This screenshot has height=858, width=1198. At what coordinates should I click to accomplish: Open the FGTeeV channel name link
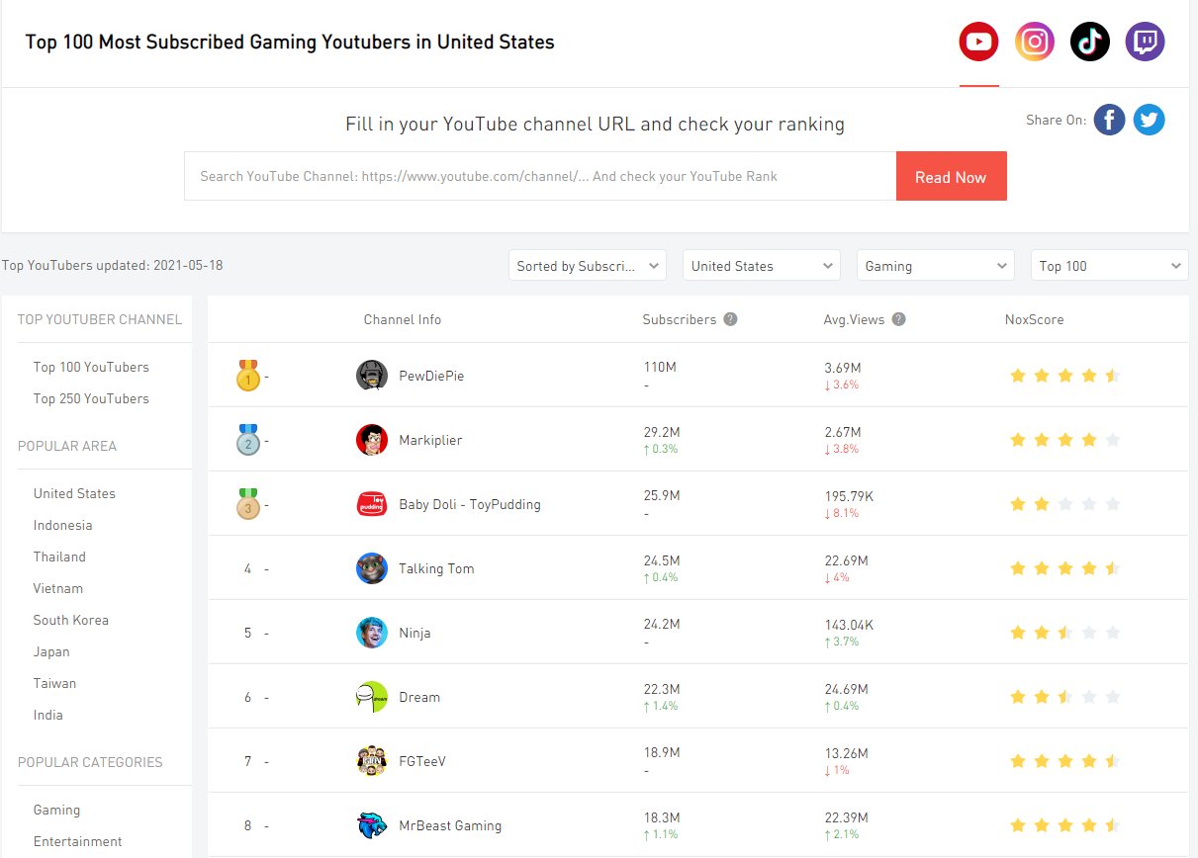tap(422, 761)
